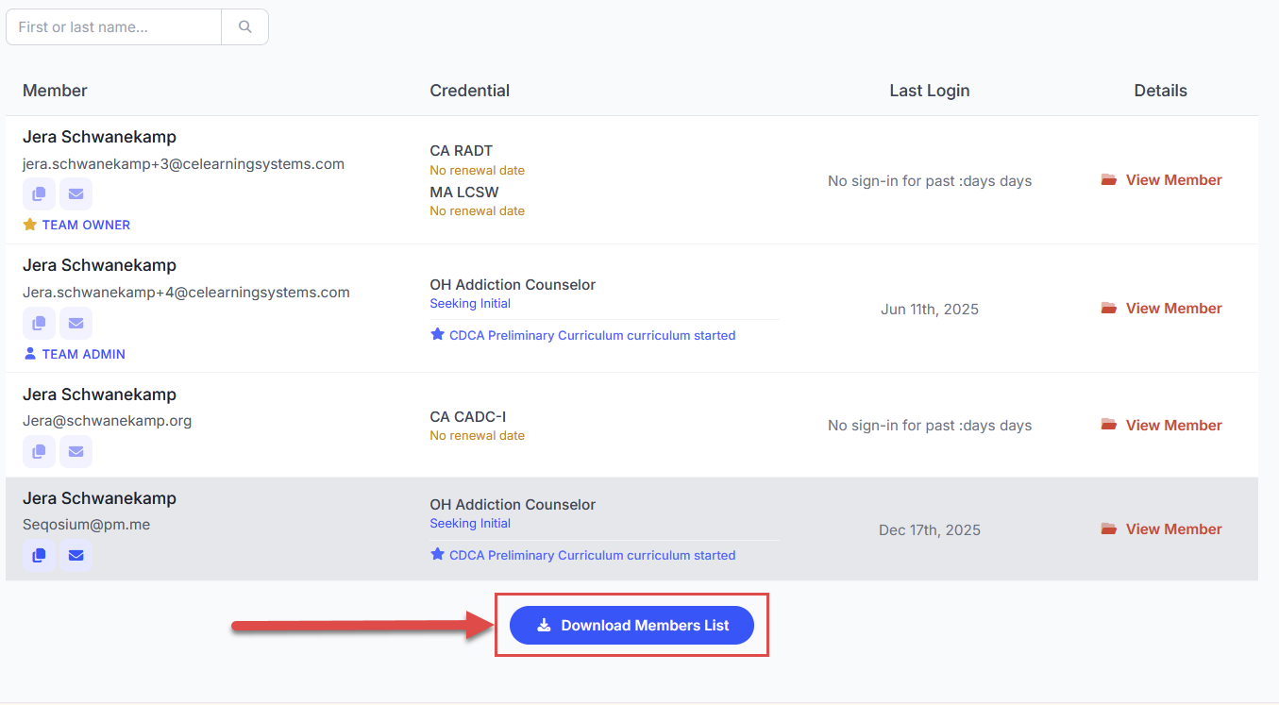The image size is (1279, 705).
Task: View member details for Seqosium@pm.me
Action: tap(1162, 529)
